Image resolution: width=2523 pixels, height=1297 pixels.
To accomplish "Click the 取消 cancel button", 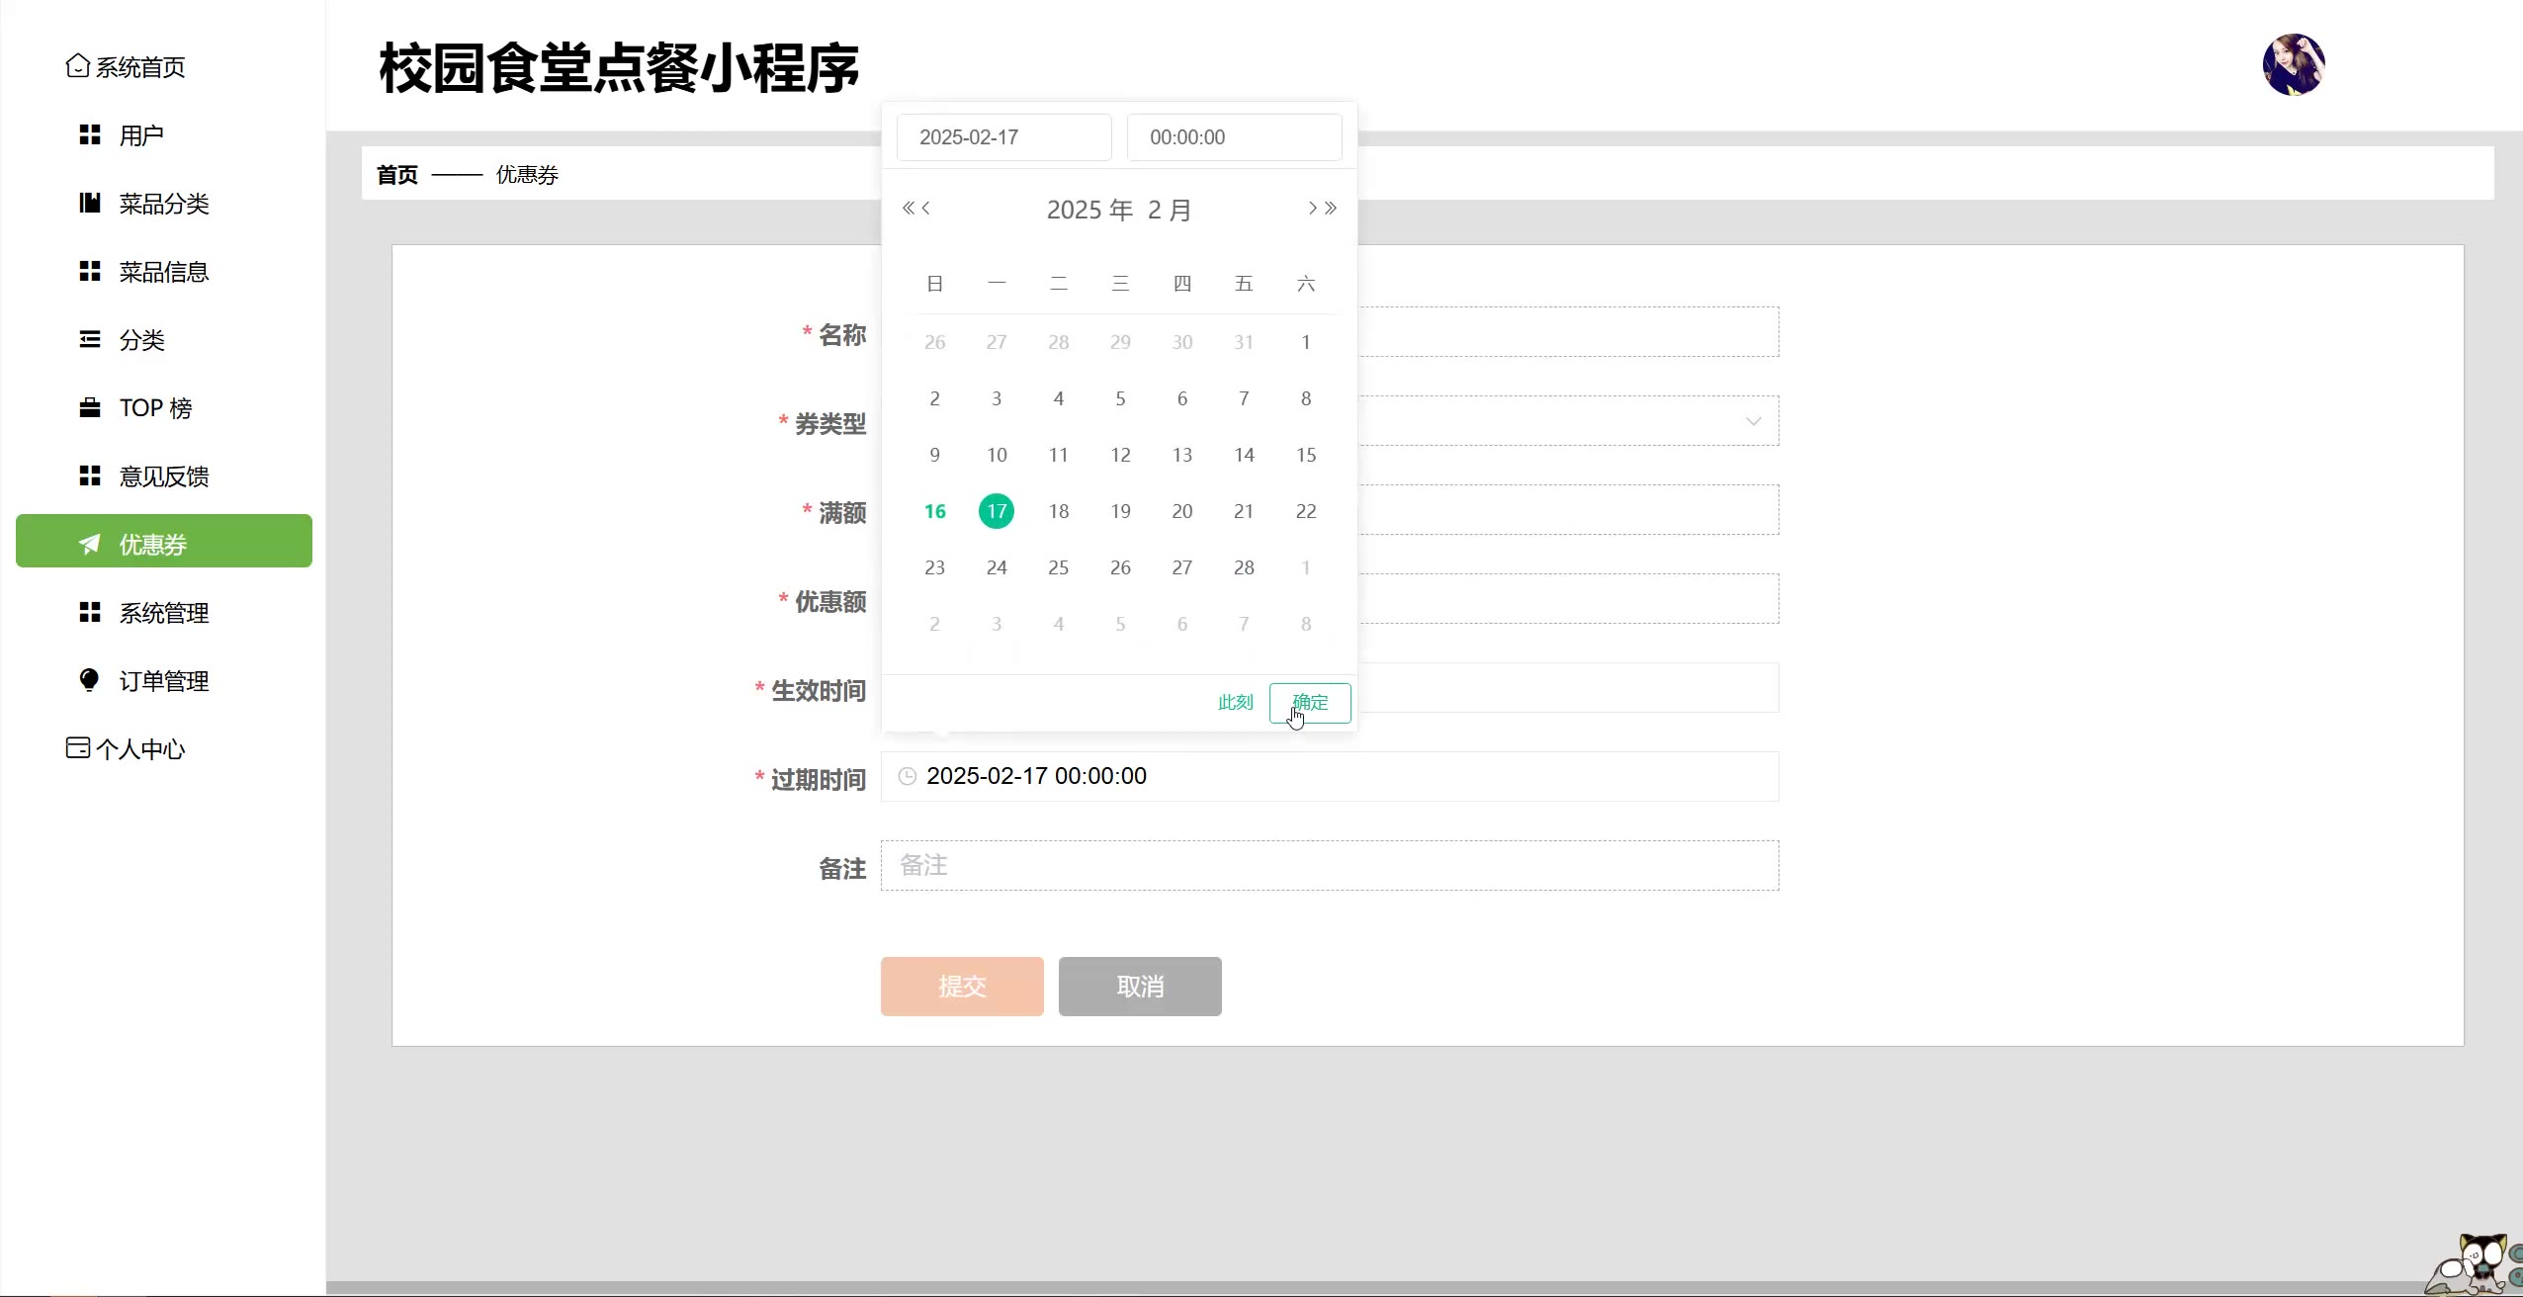I will click(1139, 986).
